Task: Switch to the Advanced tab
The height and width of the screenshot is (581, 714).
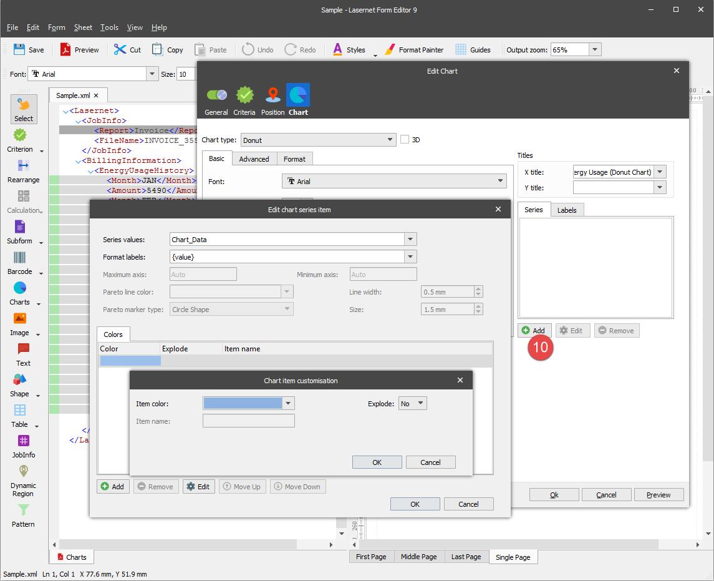Action: click(254, 159)
